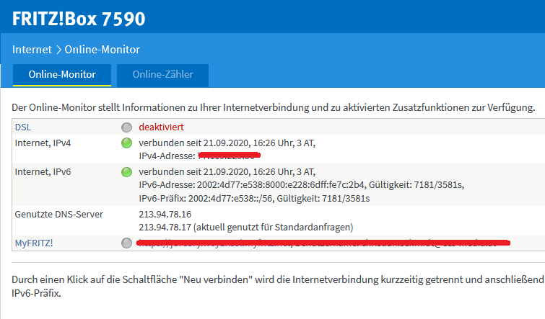This screenshot has width=545, height=319.
Task: Click the IPv4-Adresse label
Action: pos(167,156)
